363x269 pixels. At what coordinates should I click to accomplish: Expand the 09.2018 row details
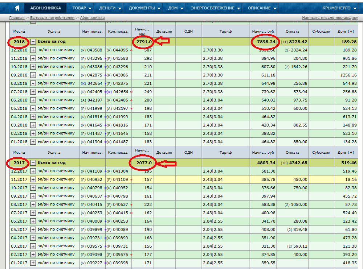(33, 75)
